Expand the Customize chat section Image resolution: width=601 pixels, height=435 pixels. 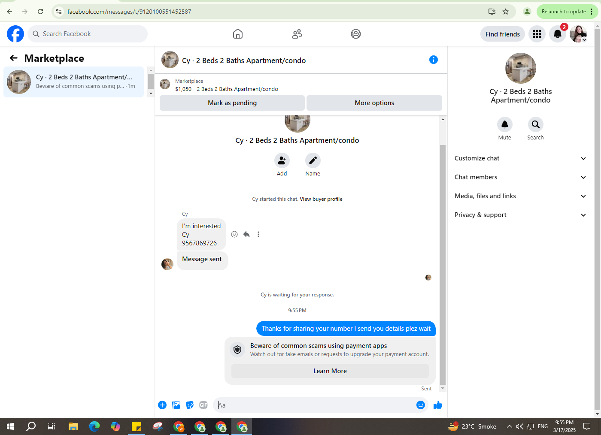(520, 158)
